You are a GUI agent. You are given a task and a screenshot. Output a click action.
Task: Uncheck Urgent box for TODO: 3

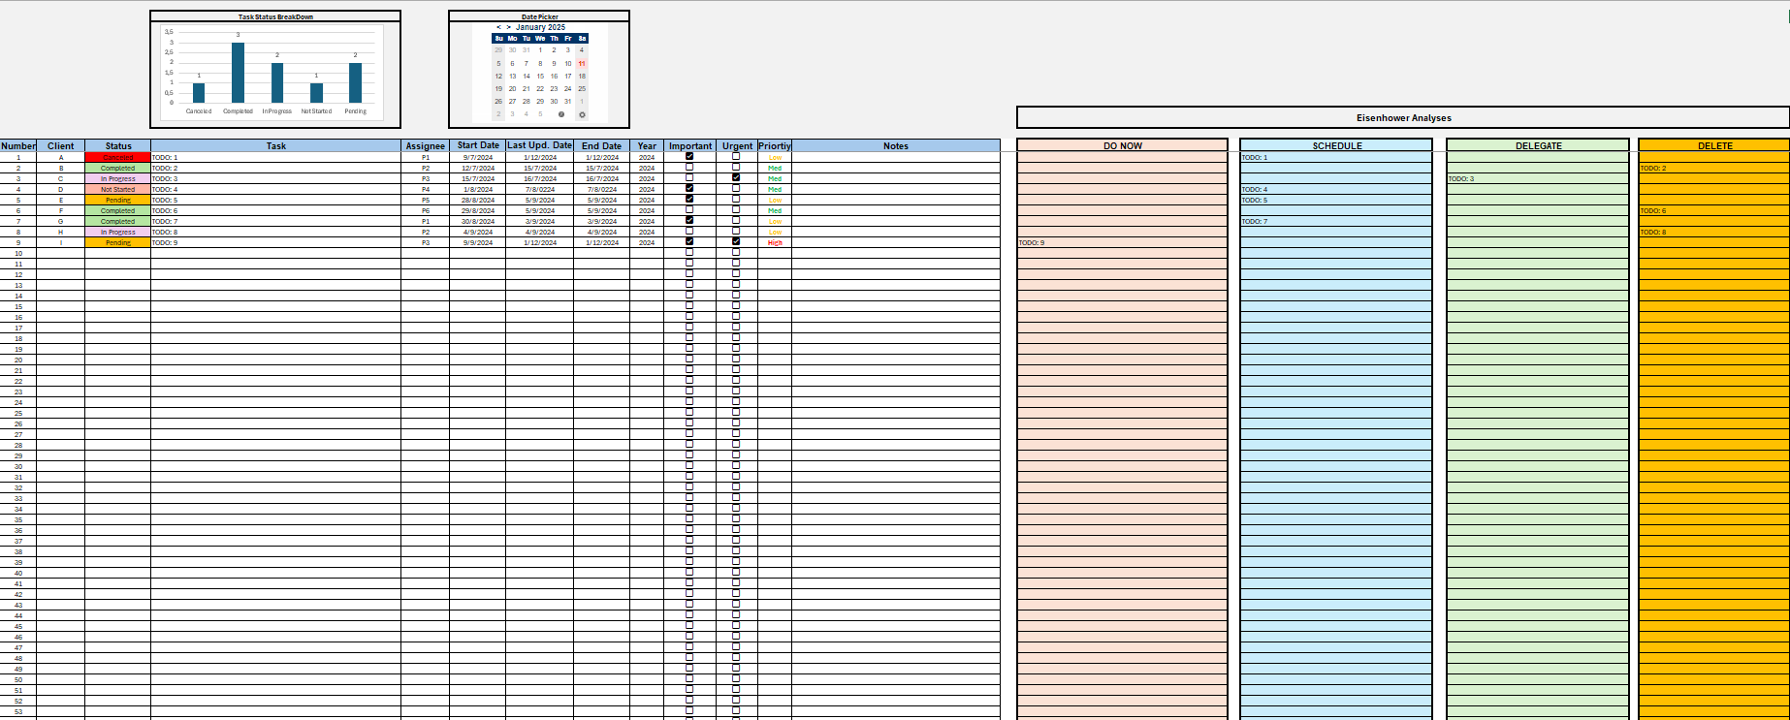pyautogui.click(x=736, y=177)
